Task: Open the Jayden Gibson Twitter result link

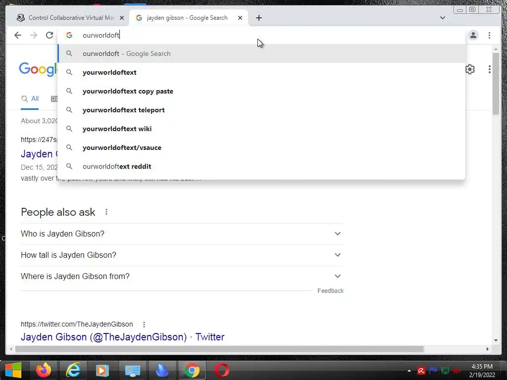Action: [x=123, y=337]
